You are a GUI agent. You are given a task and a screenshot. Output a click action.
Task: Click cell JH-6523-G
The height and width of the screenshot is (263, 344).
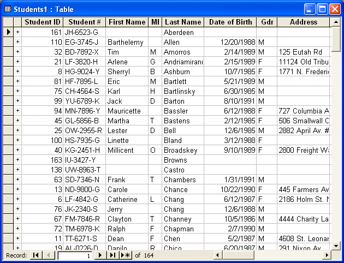tap(85, 32)
